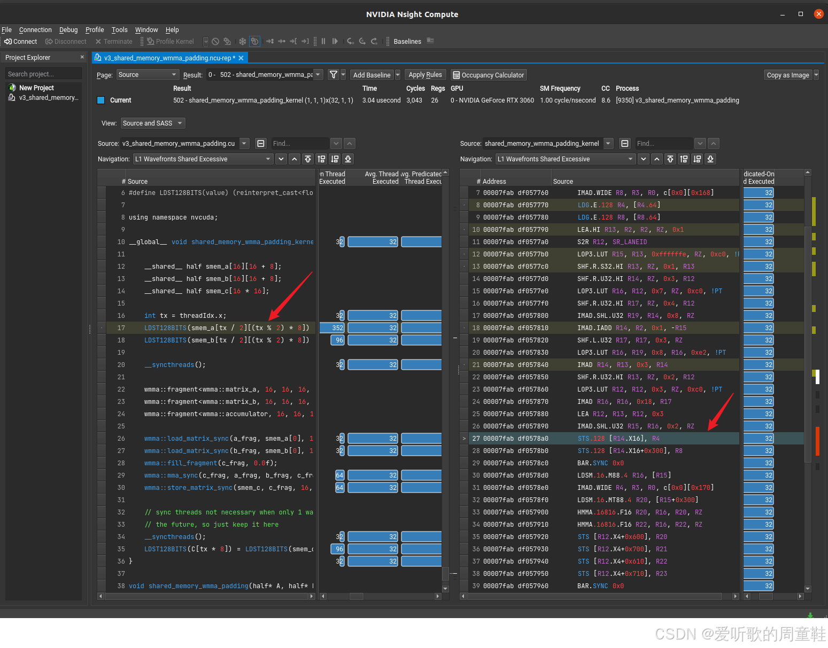
Task: Click the Apply Rules button
Action: [x=425, y=75]
